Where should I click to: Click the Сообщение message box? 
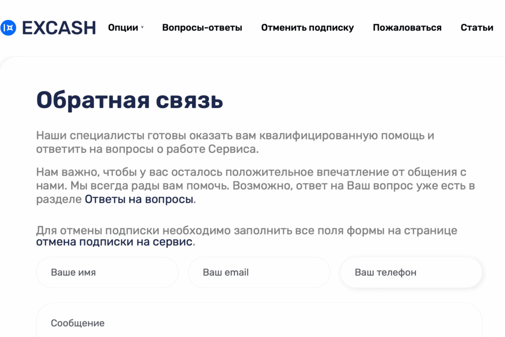(x=259, y=323)
